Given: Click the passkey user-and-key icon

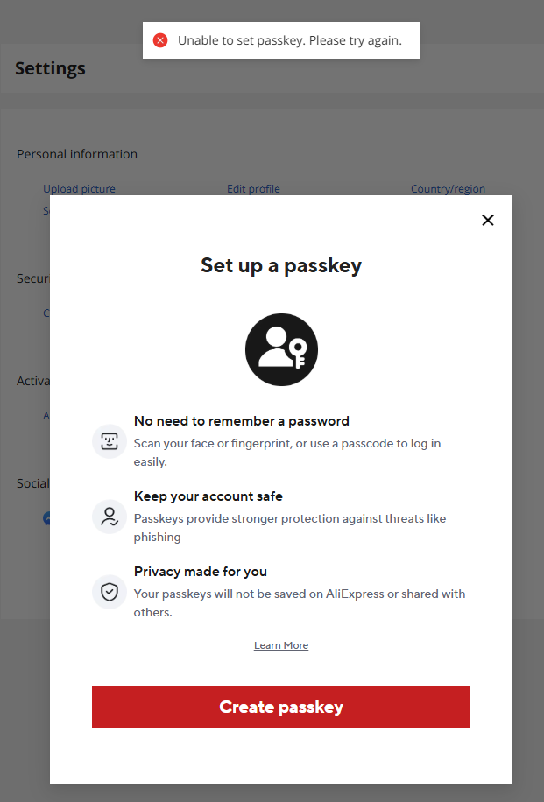Looking at the screenshot, I should pyautogui.click(x=281, y=349).
